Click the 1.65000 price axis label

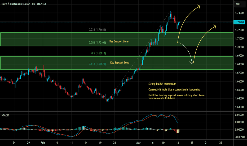[239, 90]
